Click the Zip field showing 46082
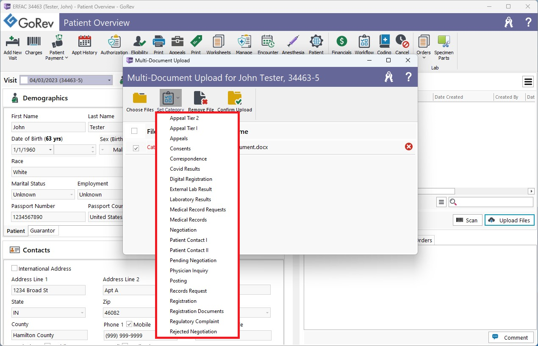Screen dimensions: 538x346 tap(129, 313)
